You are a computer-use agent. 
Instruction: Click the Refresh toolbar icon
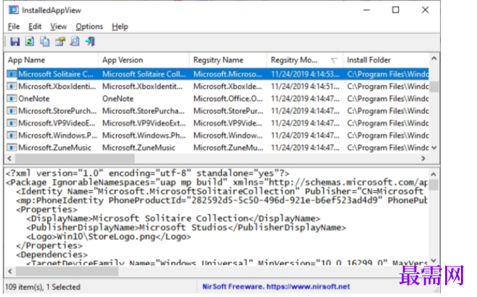click(x=29, y=42)
